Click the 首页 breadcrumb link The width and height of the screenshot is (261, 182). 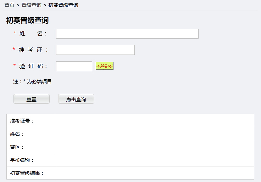9,5
